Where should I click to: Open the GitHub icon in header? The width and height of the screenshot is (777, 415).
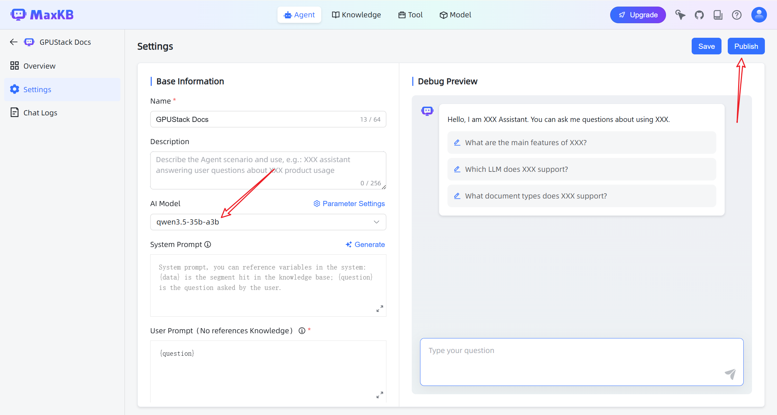click(699, 15)
